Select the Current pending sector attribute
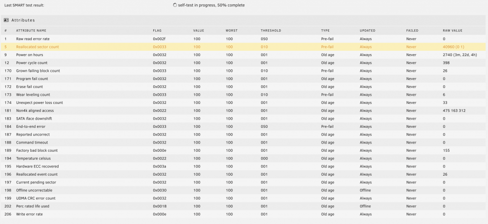This screenshot has height=224, width=488. point(36,183)
